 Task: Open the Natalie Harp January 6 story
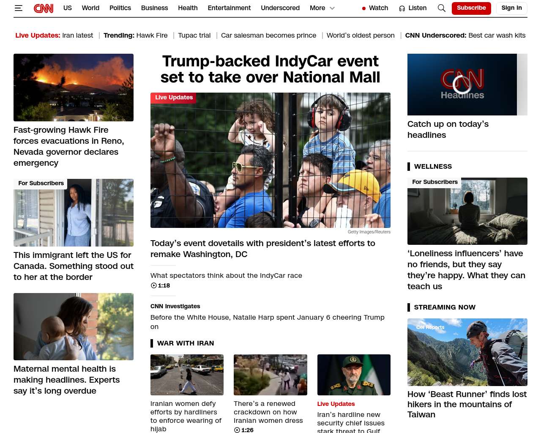click(x=268, y=322)
